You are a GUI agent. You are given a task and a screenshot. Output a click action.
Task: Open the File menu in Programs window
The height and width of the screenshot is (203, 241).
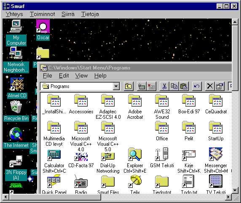coord(48,76)
